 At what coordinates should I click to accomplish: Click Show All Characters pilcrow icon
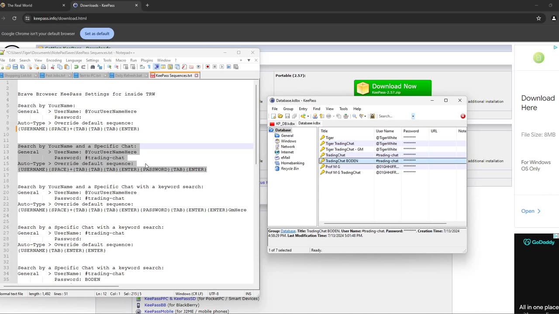[x=149, y=67]
